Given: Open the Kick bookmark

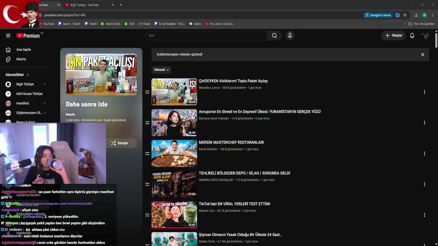Looking at the screenshot, I should click(x=129, y=24).
